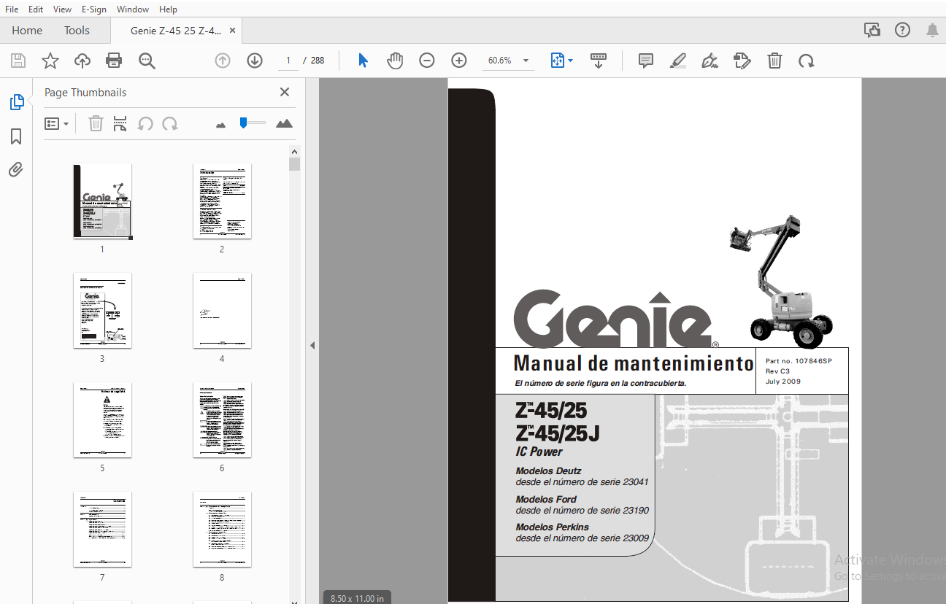
Task: Click the stamp tool icon
Action: [x=742, y=61]
